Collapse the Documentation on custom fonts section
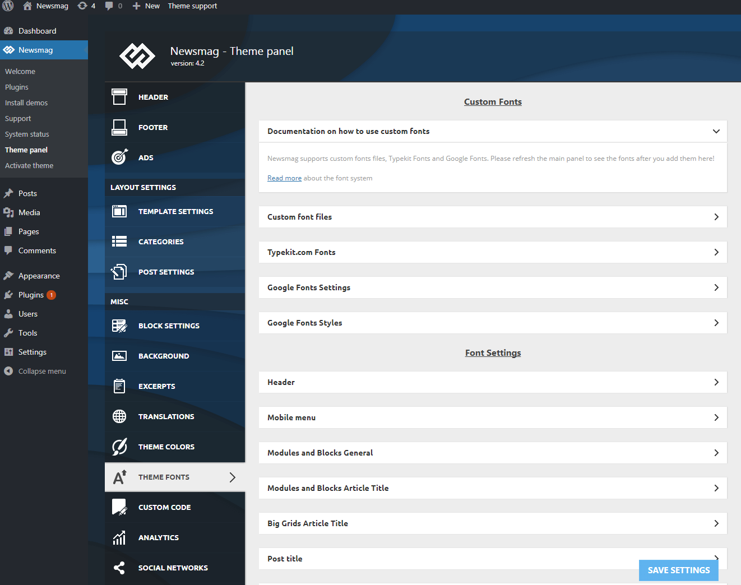This screenshot has height=585, width=741. coord(716,131)
